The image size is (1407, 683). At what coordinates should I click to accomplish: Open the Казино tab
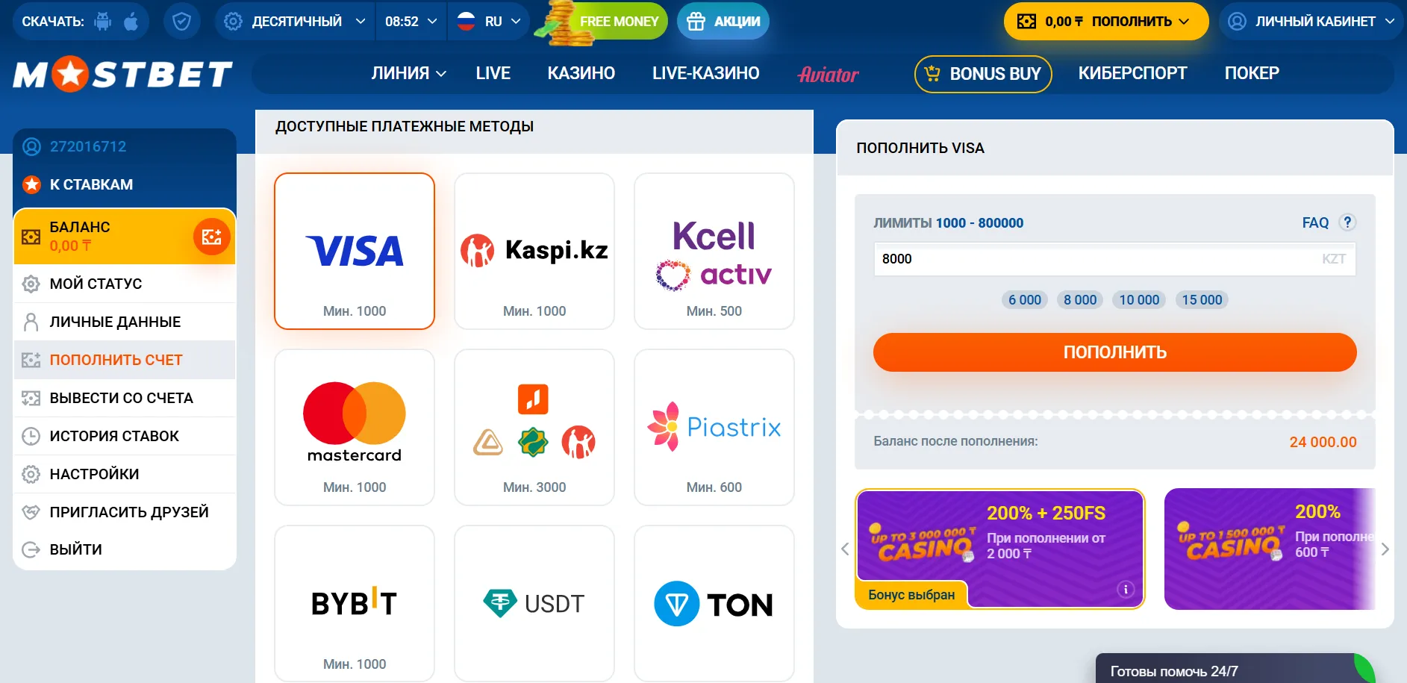point(581,73)
